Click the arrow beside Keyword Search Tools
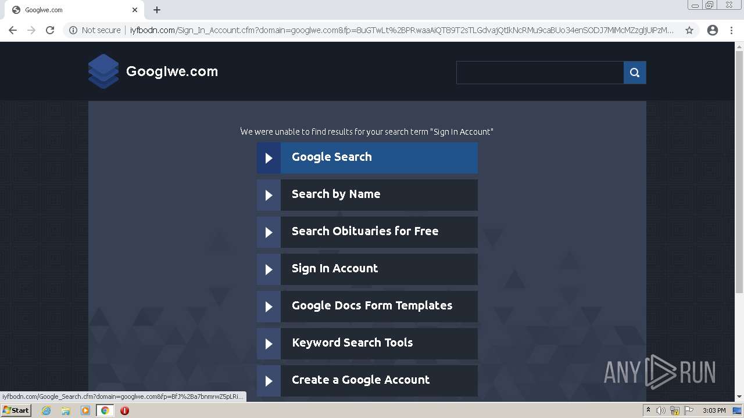This screenshot has height=418, width=744. point(269,344)
